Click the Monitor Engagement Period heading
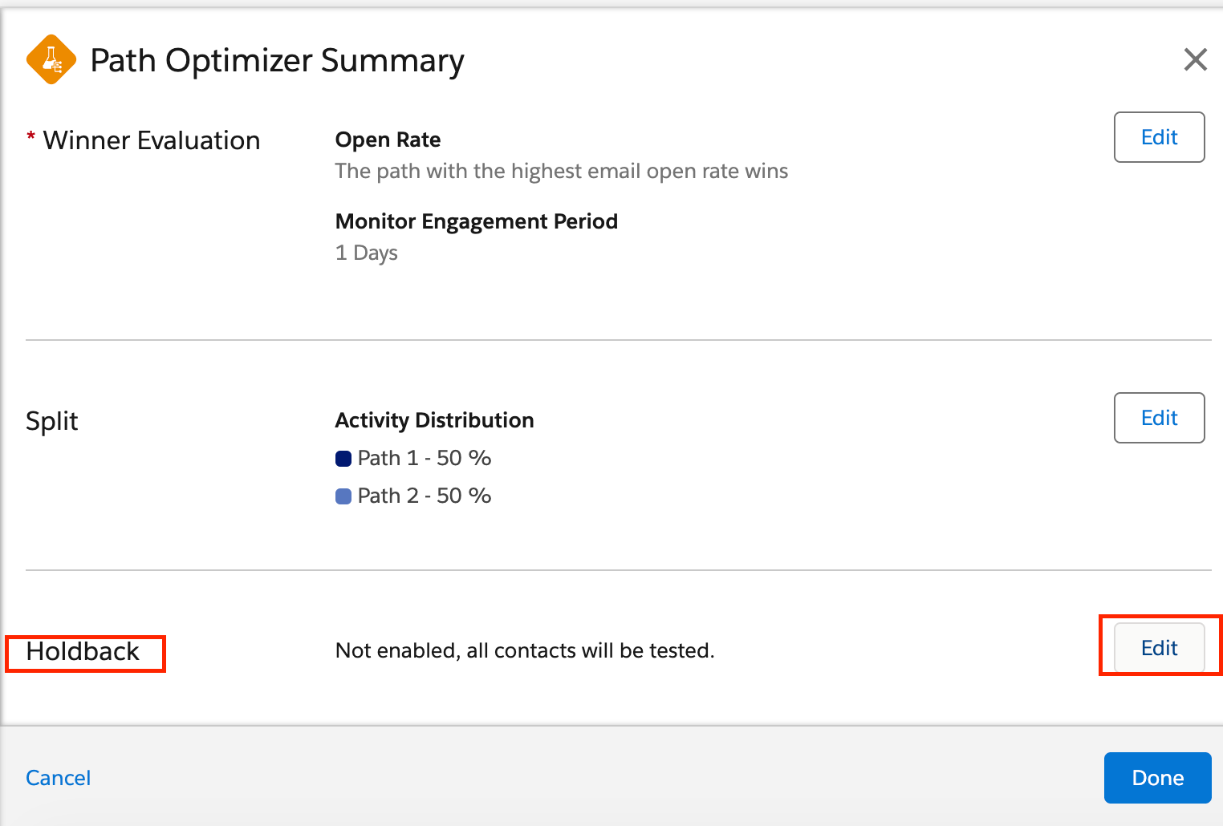This screenshot has height=826, width=1223. pyautogui.click(x=477, y=221)
